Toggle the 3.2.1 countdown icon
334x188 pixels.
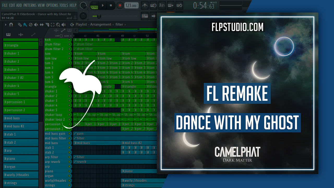[162, 5]
